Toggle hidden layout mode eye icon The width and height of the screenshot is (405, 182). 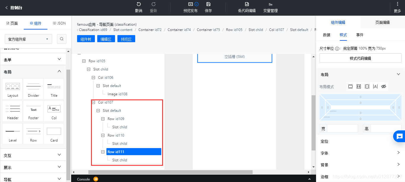click(384, 86)
